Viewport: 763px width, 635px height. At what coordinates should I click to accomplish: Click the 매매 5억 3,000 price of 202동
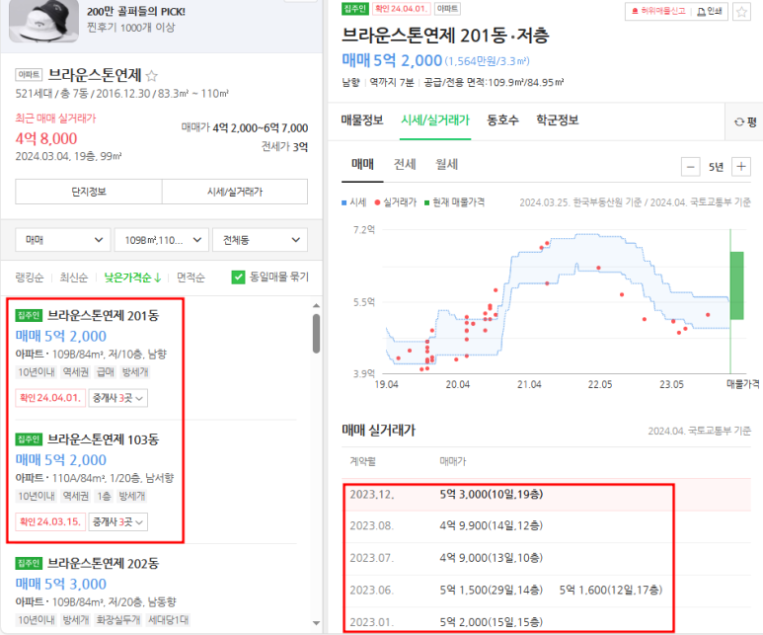(61, 584)
